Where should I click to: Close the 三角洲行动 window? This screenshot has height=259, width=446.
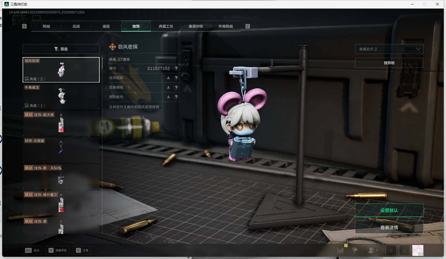437,4
